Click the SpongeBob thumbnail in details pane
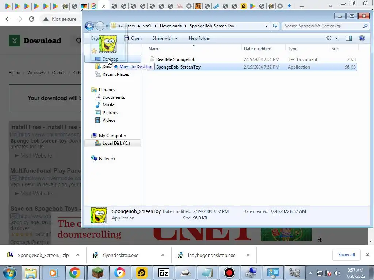Viewport: 374px width, 280px height. pos(99,215)
